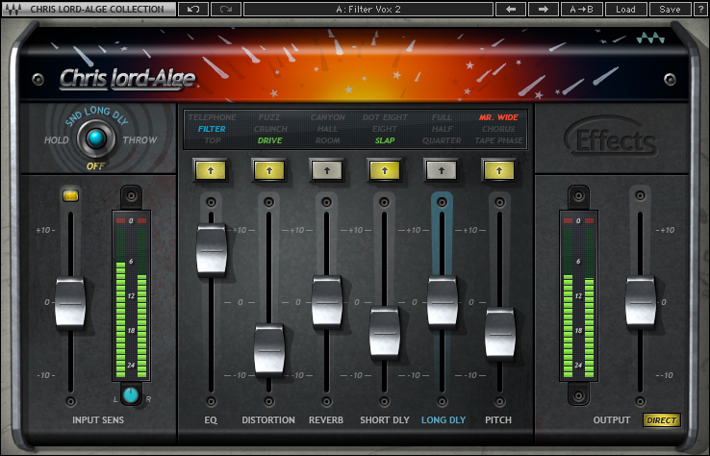710x456 pixels.
Task: Select the DRIVE distortion mode
Action: 269,140
